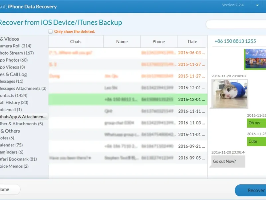Open Photo Stream (167) category
The width and height of the screenshot is (266, 200).
17,53
